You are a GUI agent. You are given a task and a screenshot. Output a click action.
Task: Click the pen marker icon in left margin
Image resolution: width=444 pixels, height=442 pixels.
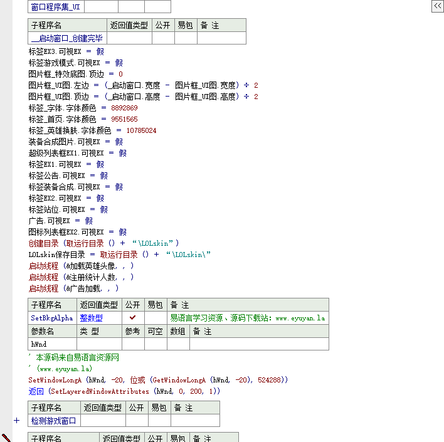[6, 437]
